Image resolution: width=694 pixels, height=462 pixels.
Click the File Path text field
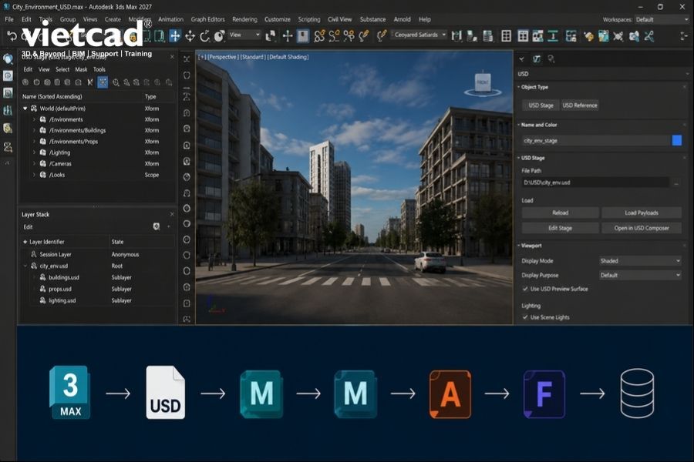[x=596, y=182]
